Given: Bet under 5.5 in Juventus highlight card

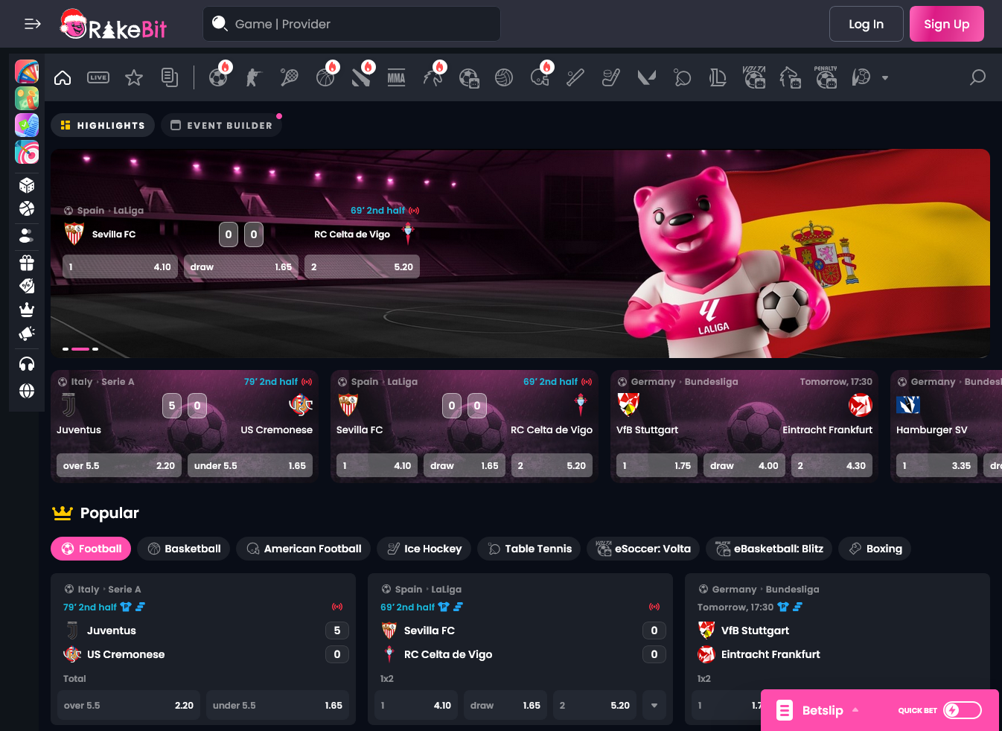Looking at the screenshot, I should click(x=250, y=465).
